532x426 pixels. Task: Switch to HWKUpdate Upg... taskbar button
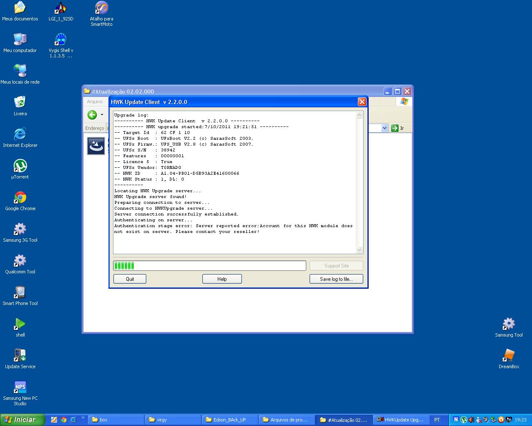pos(401,420)
